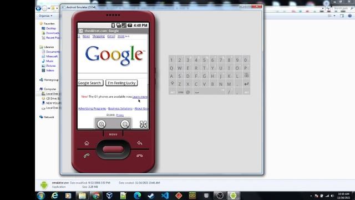The image size is (355, 200).
Task: Click the page title bar 'theoldnet.com: Google'
Action: 113,31
